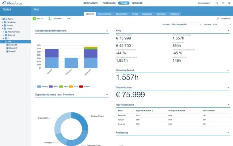
Task: Go to MEINE ARBEIT menu
Action: coord(91,3)
